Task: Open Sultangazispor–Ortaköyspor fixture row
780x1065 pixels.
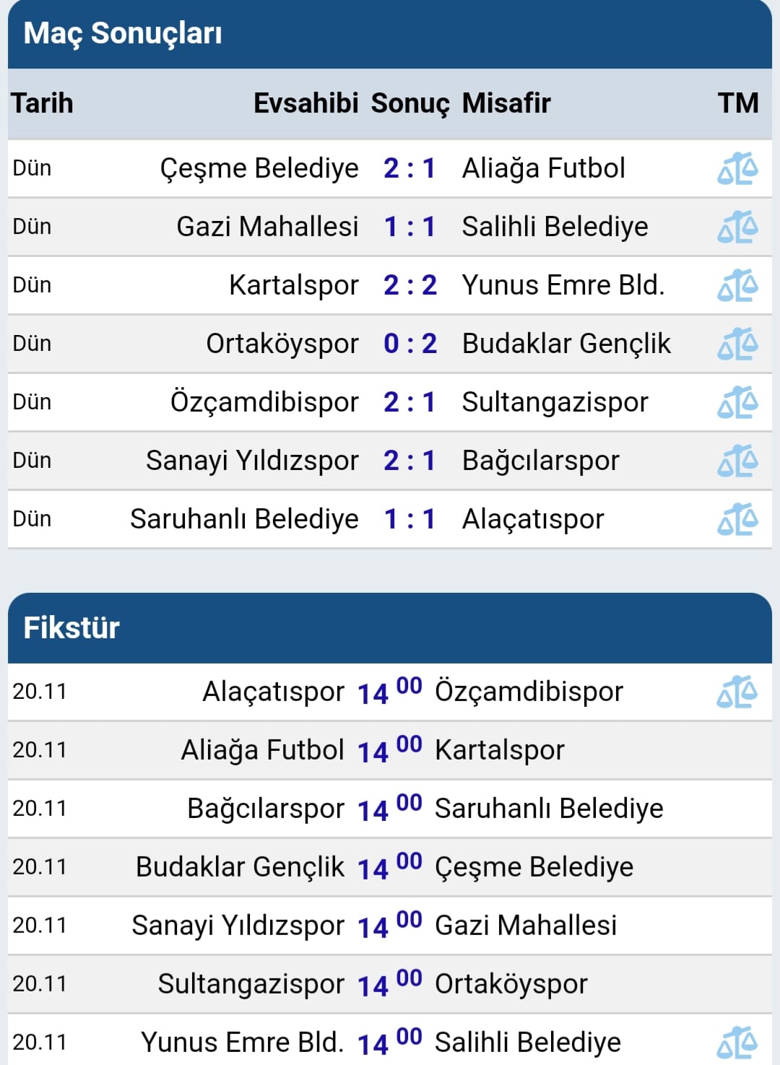Action: point(390,984)
